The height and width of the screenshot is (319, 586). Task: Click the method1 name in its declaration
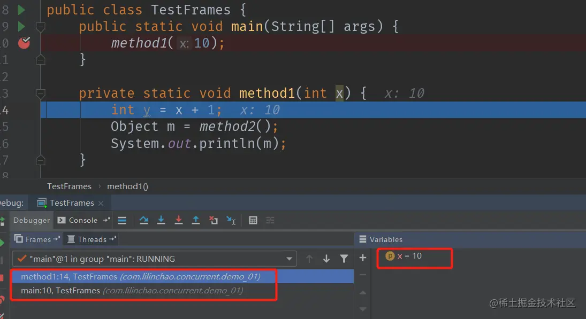[x=268, y=94]
